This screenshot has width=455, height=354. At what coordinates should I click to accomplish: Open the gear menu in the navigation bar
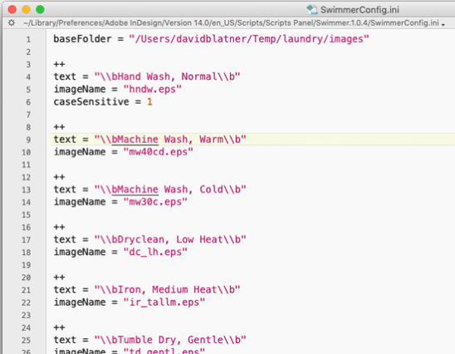click(x=12, y=22)
